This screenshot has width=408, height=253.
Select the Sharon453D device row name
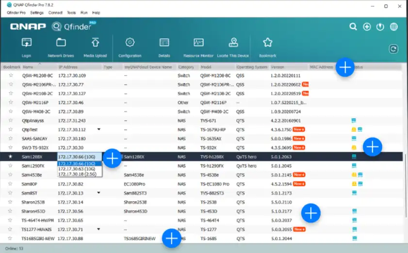tap(33, 211)
